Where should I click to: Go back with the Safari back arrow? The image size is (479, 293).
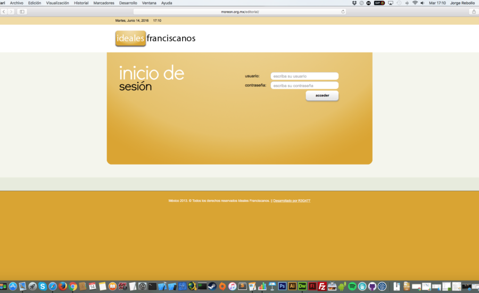pos(4,12)
